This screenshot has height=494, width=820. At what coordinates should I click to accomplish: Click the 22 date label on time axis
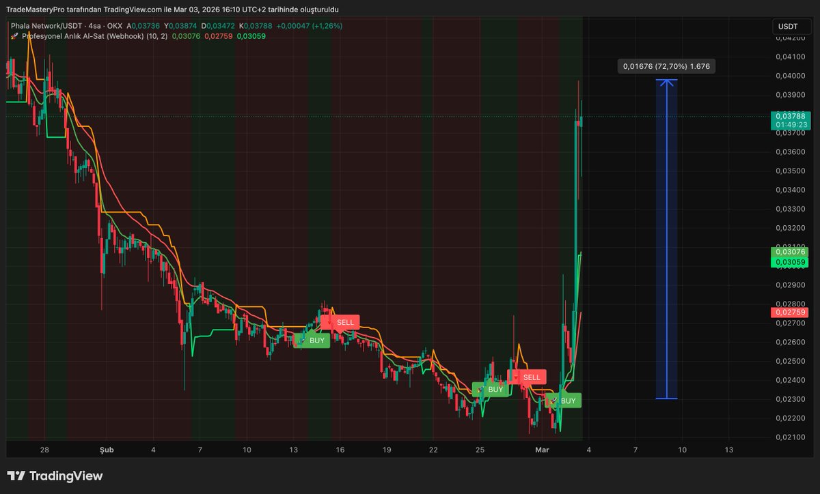(433, 450)
